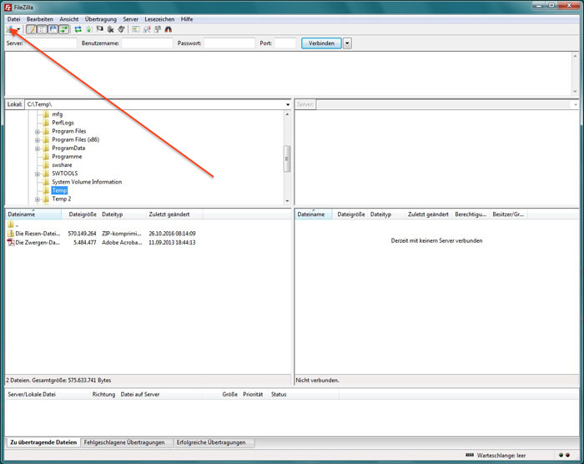Disconnect from the server icon
The height and width of the screenshot is (464, 584).
[111, 29]
